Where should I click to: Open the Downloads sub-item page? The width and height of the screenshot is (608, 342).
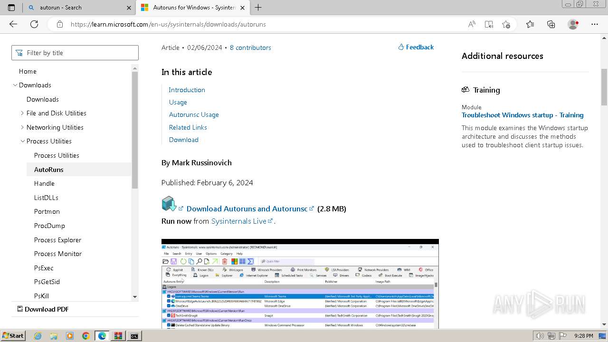(43, 99)
